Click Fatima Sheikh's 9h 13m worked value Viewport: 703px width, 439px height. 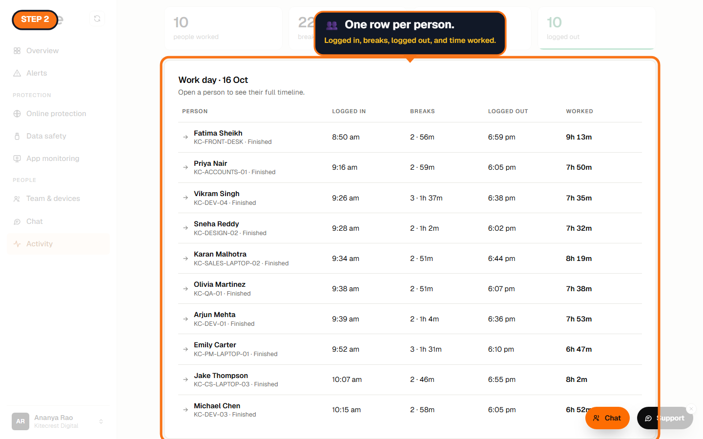[x=579, y=137]
